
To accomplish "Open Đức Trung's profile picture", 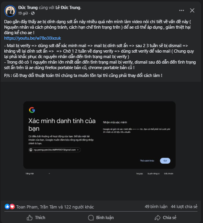I will point(10,11).
